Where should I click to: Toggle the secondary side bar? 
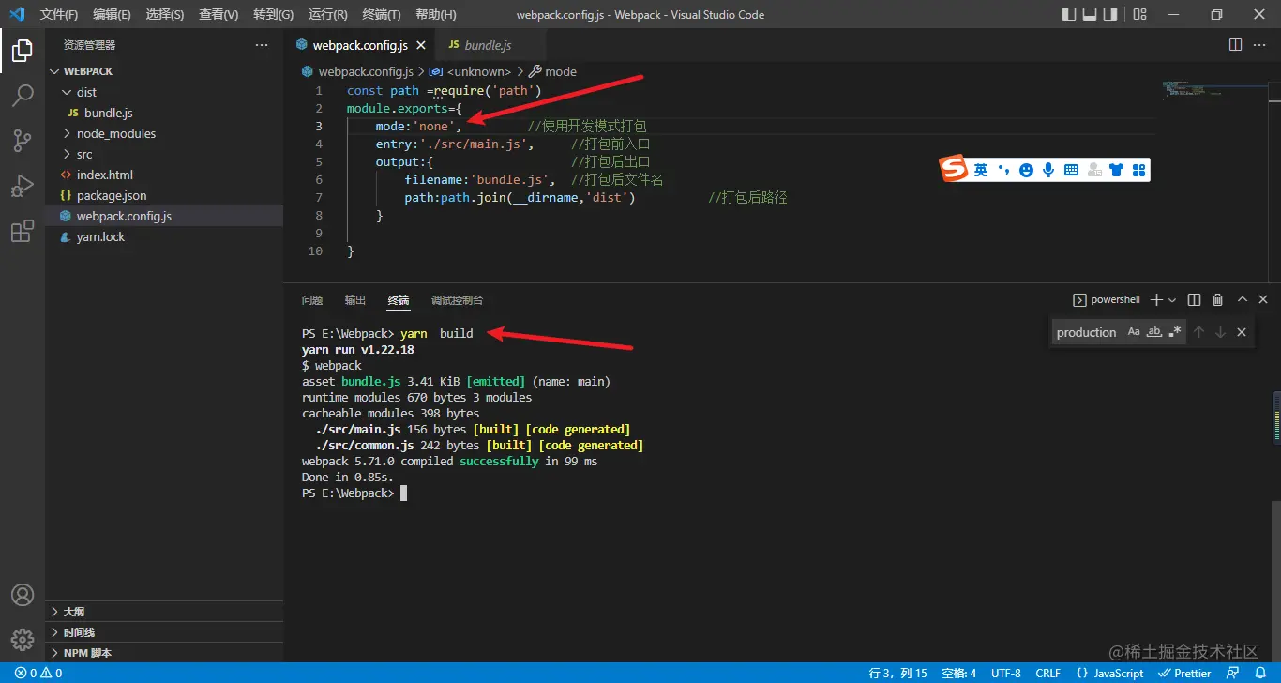(x=1110, y=14)
